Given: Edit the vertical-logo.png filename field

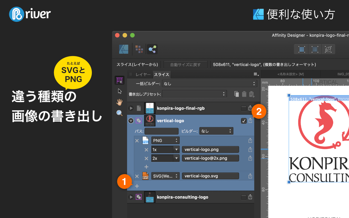Looking at the screenshot, I should [x=210, y=149].
